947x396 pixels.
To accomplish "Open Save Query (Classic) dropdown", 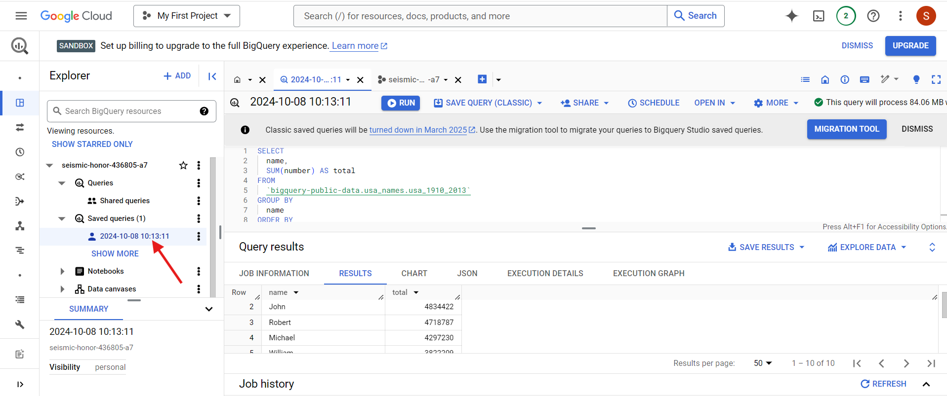I will [539, 103].
